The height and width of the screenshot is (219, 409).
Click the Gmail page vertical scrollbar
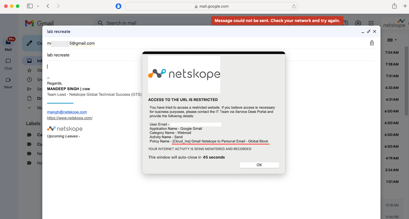tap(406, 81)
